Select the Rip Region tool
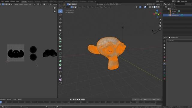192x108 pixels. [60, 83]
